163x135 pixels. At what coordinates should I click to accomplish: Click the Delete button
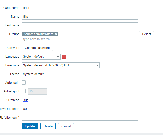(48, 126)
